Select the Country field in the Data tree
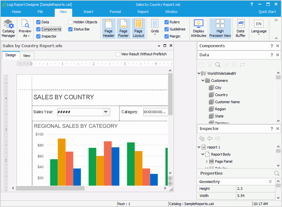This screenshot has height=207, width=282. [x=221, y=95]
